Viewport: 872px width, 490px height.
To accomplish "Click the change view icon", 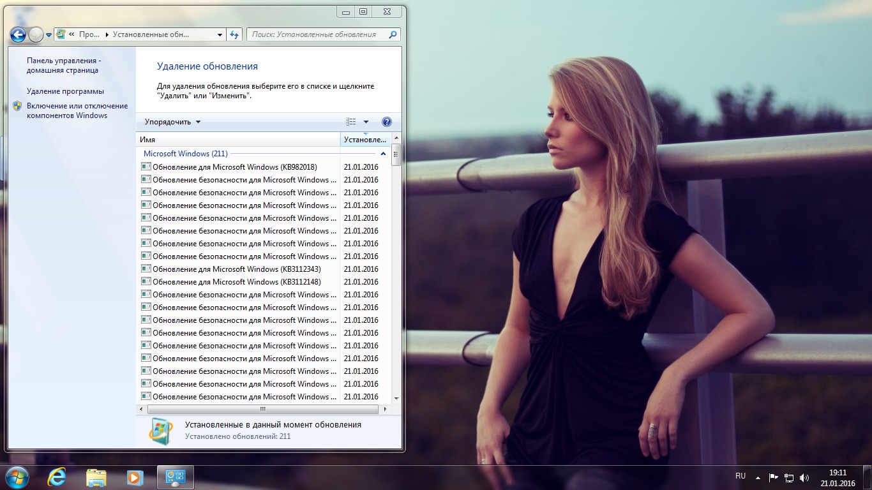I will [x=351, y=122].
